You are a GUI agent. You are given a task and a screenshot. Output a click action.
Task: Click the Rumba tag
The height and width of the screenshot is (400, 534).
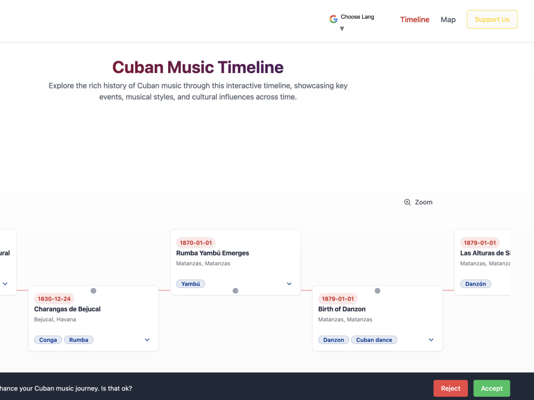tap(78, 340)
